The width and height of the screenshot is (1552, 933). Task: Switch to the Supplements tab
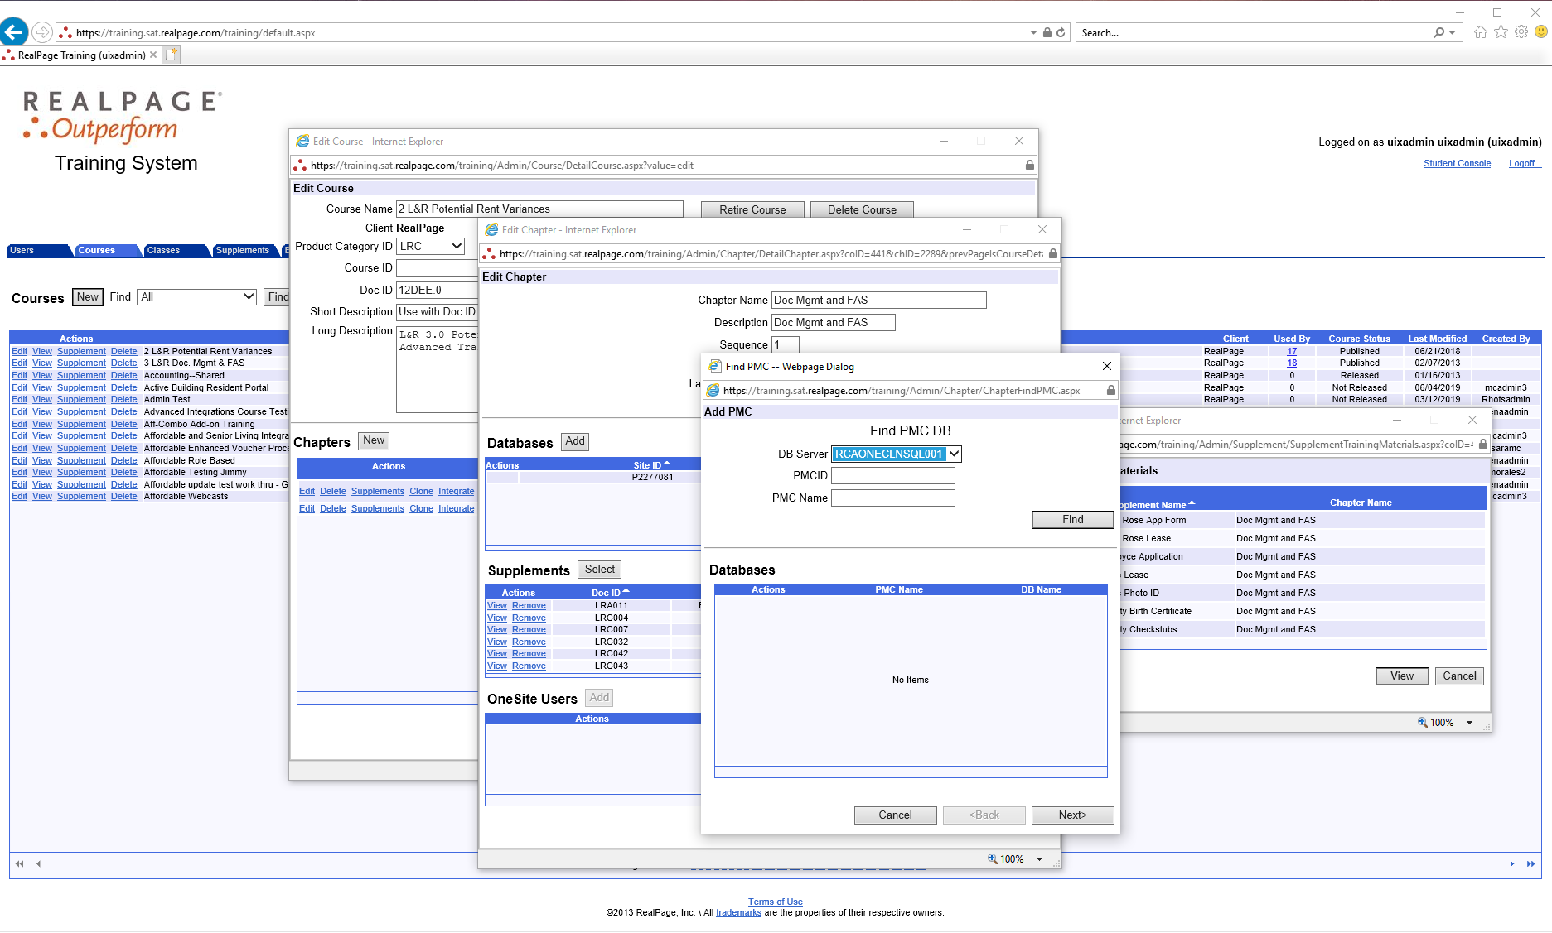[244, 250]
